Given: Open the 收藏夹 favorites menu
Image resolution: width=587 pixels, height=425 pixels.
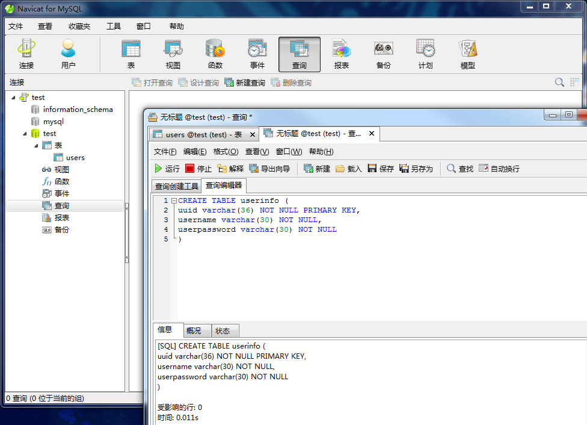Looking at the screenshot, I should (79, 26).
